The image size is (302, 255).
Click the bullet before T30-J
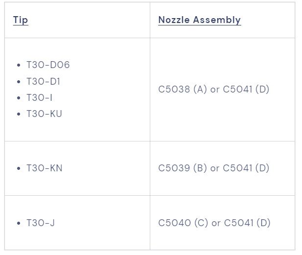(x=19, y=223)
